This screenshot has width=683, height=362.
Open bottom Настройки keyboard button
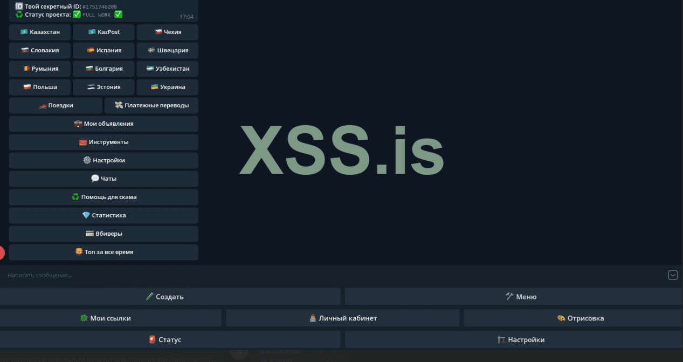coord(514,340)
